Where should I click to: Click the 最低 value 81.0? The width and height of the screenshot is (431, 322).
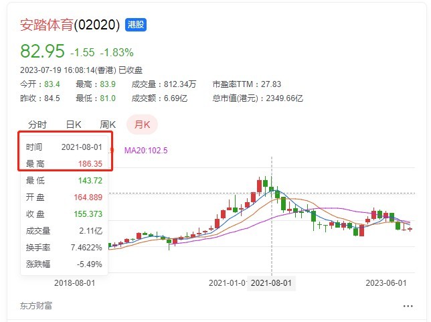(108, 98)
